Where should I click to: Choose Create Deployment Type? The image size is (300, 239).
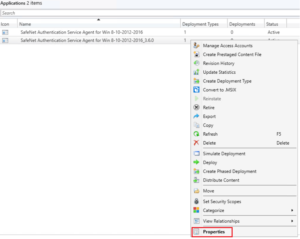tap(244, 81)
